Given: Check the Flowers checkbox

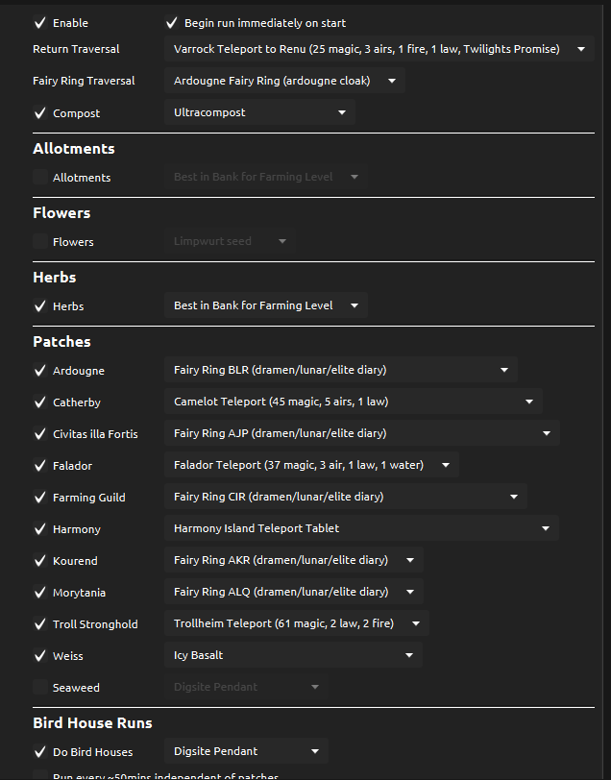Looking at the screenshot, I should point(39,242).
